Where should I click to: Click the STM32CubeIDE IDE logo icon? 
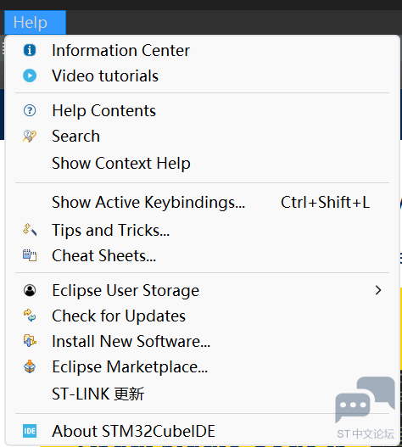coord(30,431)
